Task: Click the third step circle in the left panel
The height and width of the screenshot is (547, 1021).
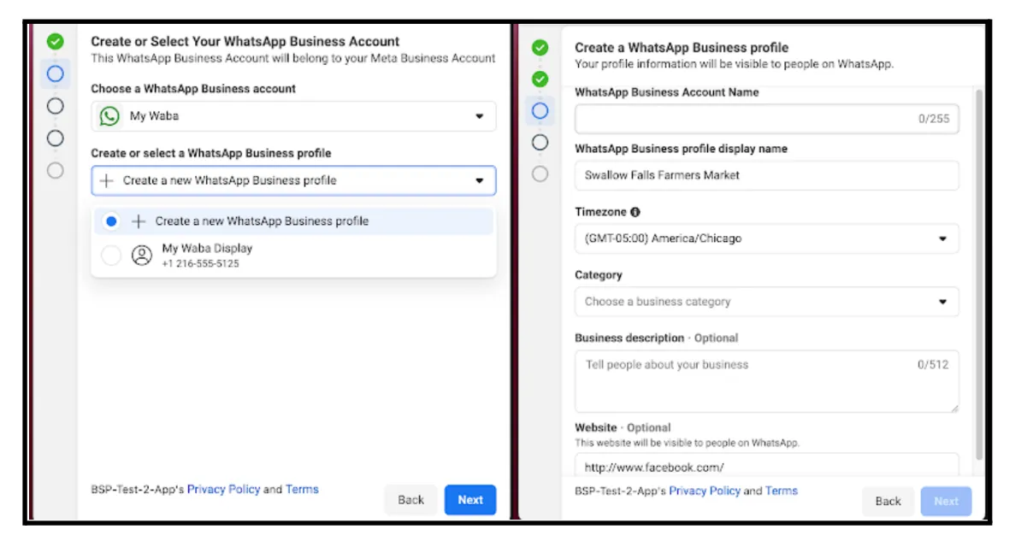Action: (56, 106)
